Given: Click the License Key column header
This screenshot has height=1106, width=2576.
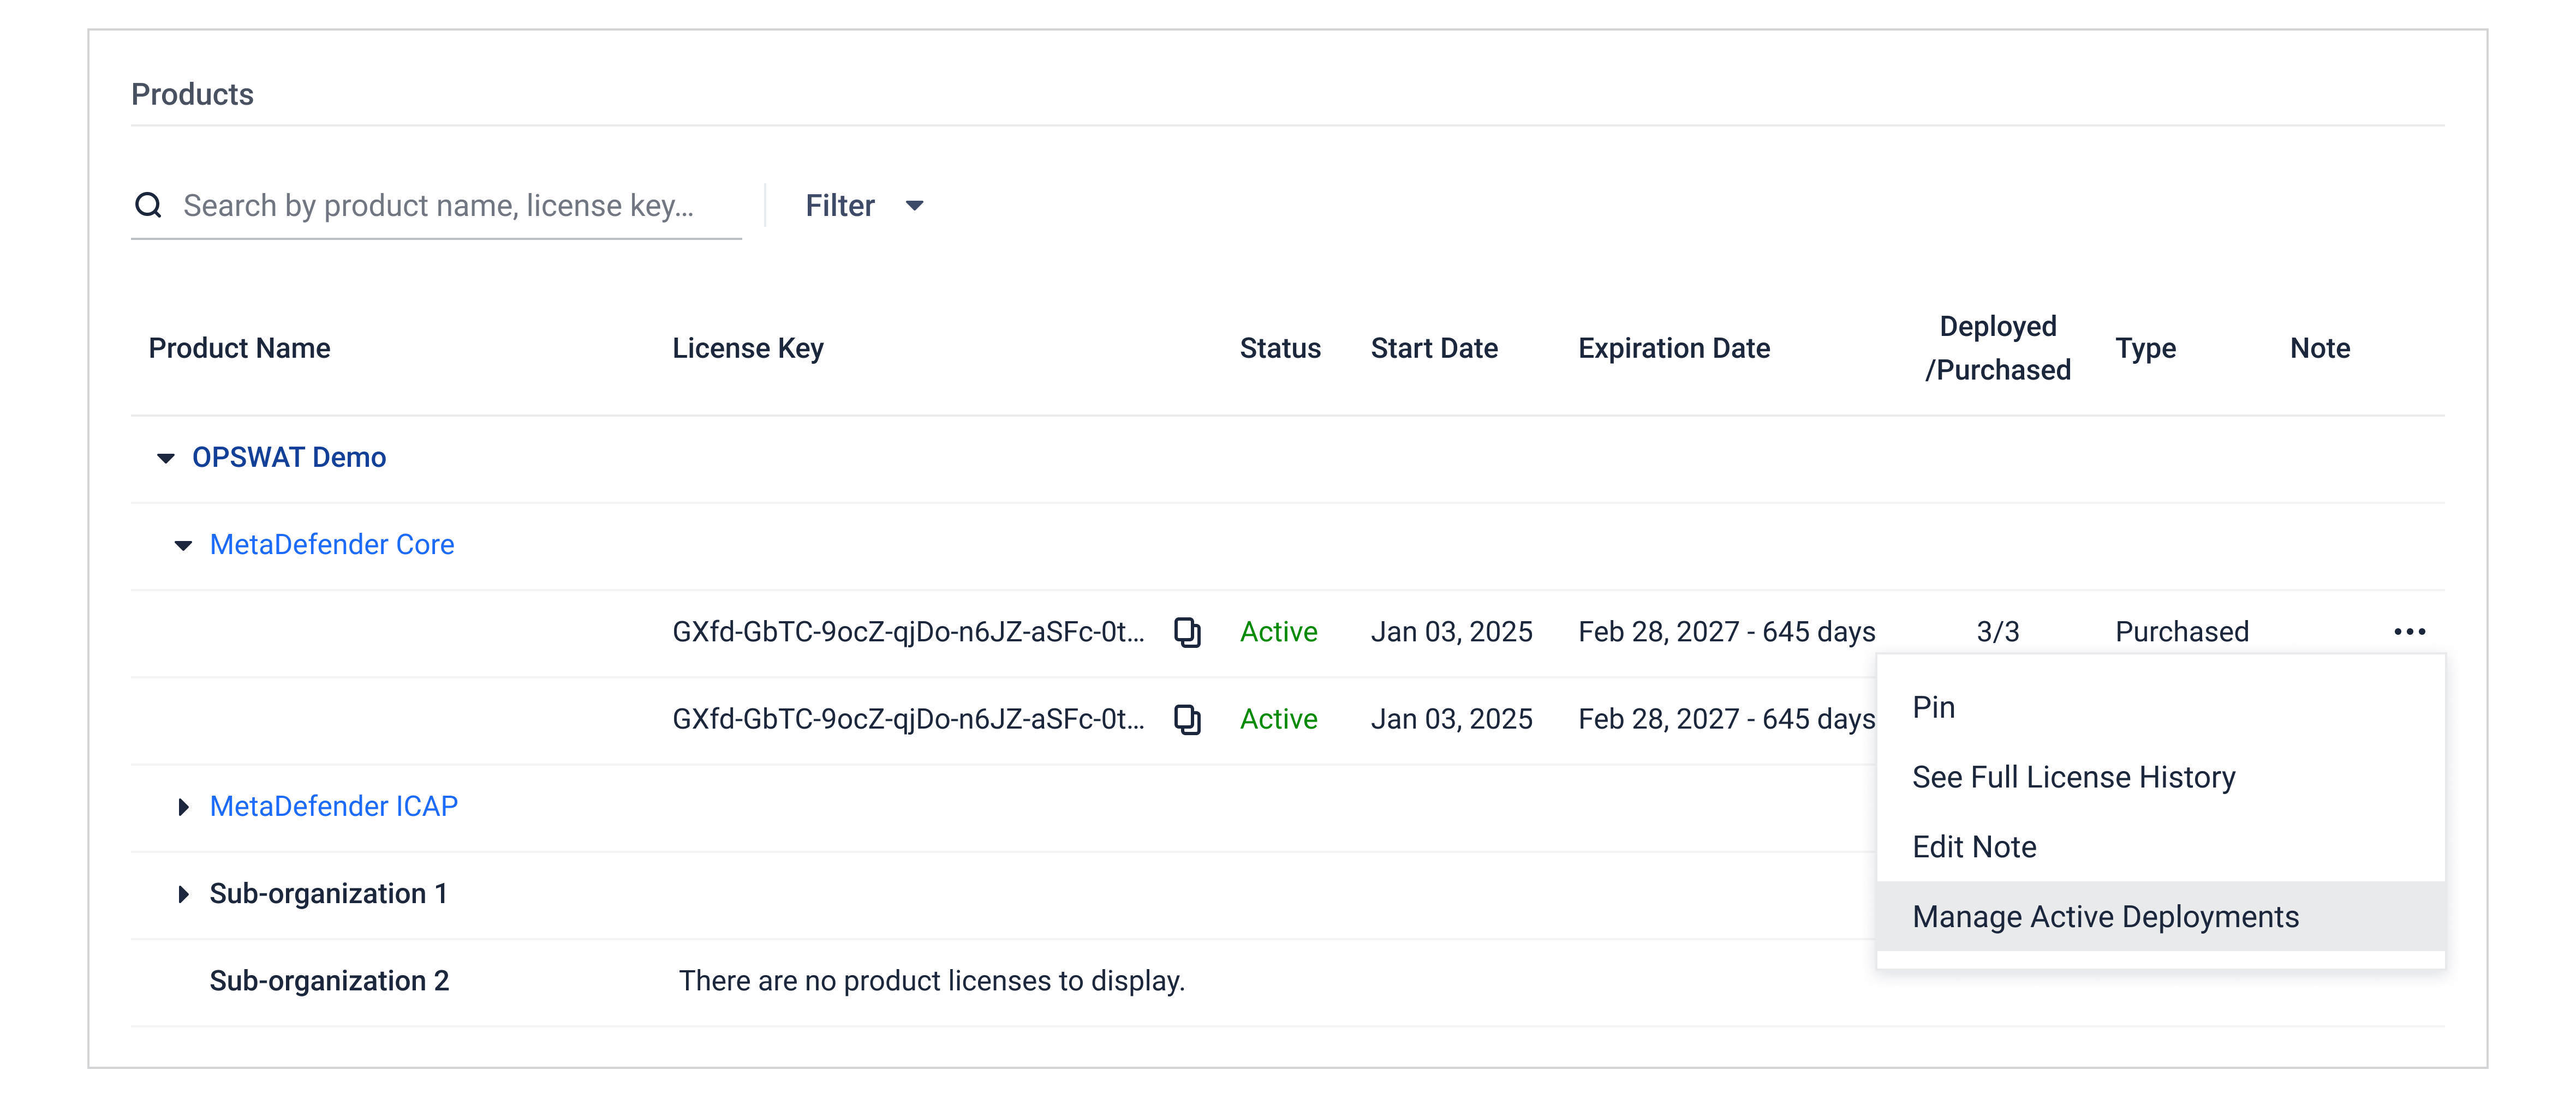Looking at the screenshot, I should coord(748,348).
